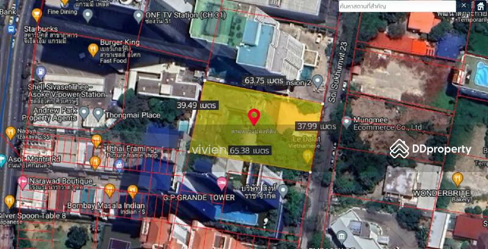Select the G.P. Grande Tower hotel marker
The image size is (488, 249).
(221, 183)
